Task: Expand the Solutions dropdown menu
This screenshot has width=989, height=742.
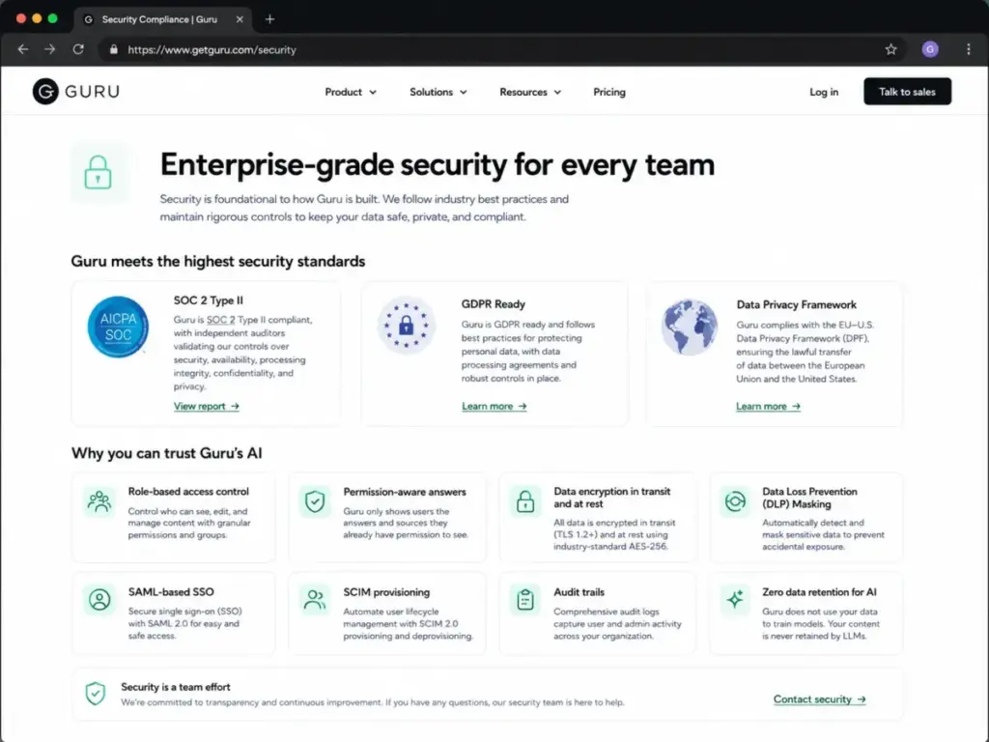Action: (438, 92)
